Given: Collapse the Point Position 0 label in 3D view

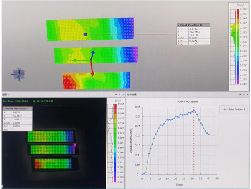Looking at the screenshot, I should point(178,25).
